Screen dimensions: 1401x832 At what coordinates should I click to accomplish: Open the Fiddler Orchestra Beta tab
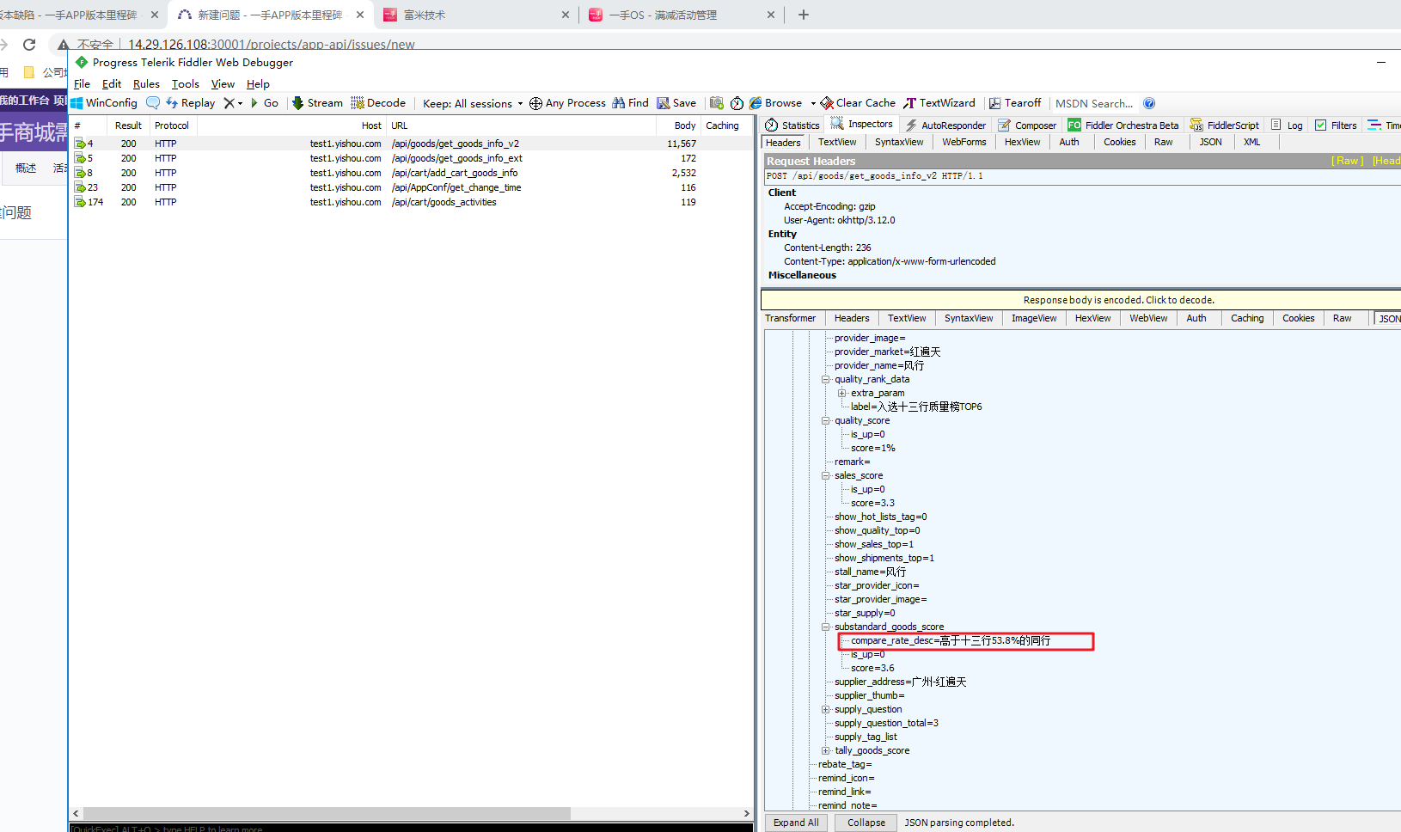pyautogui.click(x=1123, y=125)
